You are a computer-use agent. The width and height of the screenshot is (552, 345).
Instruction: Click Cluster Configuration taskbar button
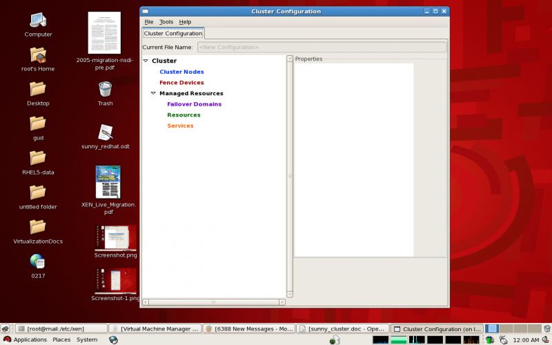(437, 329)
